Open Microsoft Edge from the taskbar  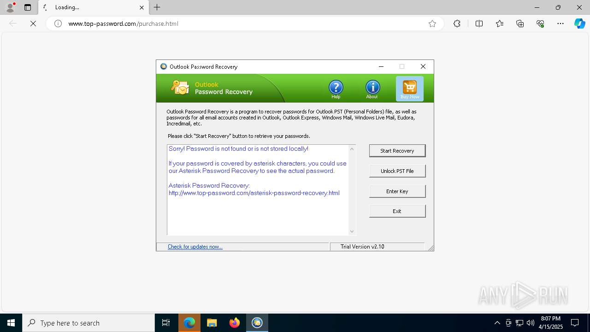[189, 323]
